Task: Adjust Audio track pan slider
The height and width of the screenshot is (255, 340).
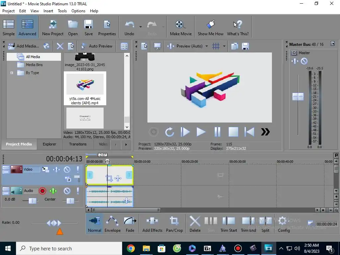Action: click(70, 201)
